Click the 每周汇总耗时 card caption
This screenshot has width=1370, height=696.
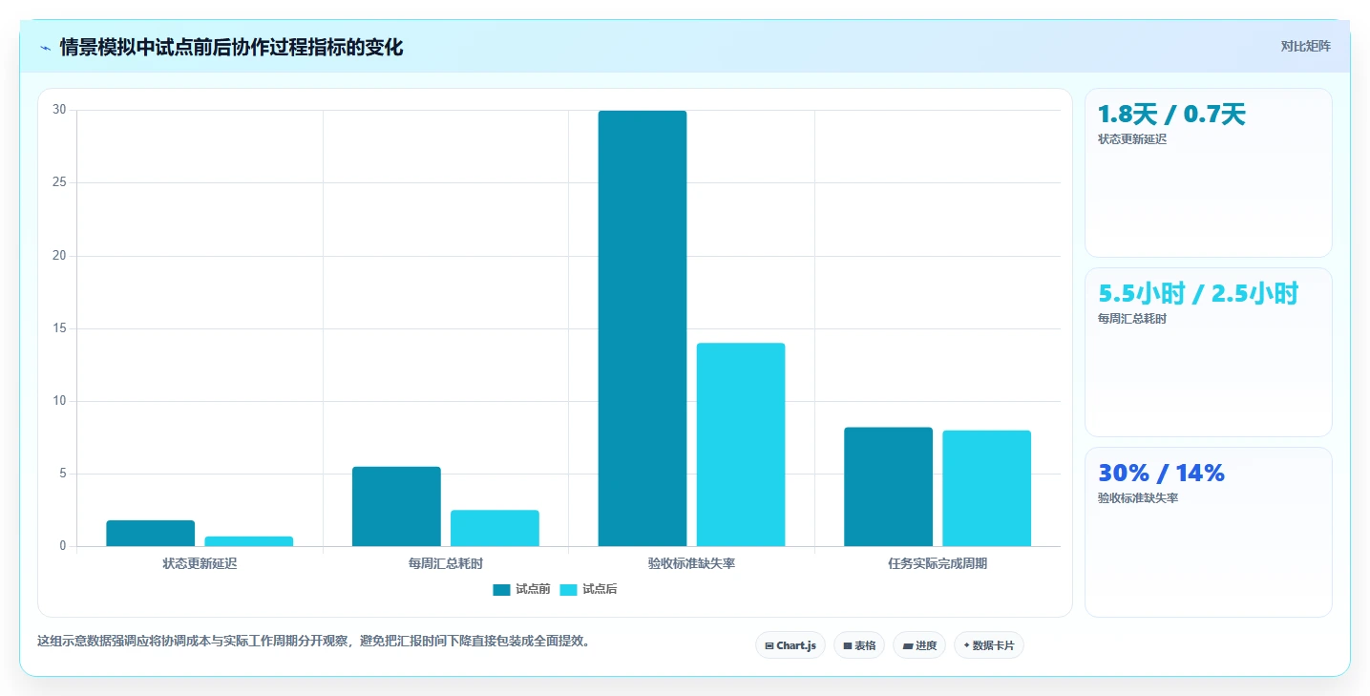pyautogui.click(x=1132, y=318)
